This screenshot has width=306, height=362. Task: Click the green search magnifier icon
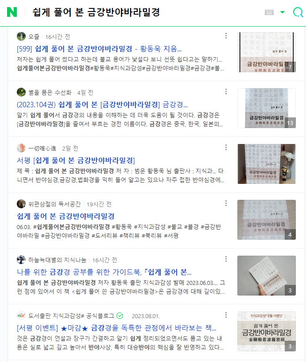click(x=298, y=12)
